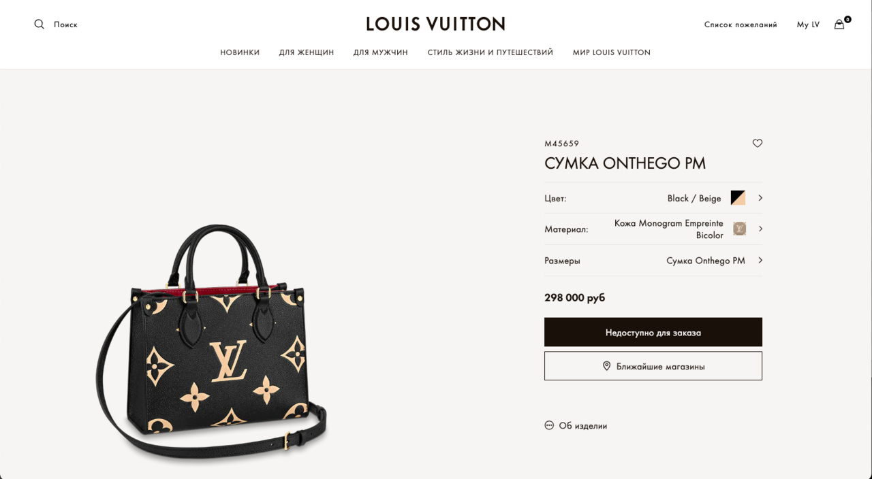Open the Новинки menu
The image size is (872, 479).
[240, 52]
